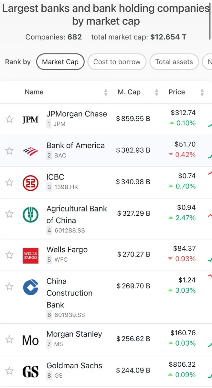
Task: Sort by Name column arrows
Action: (x=106, y=92)
